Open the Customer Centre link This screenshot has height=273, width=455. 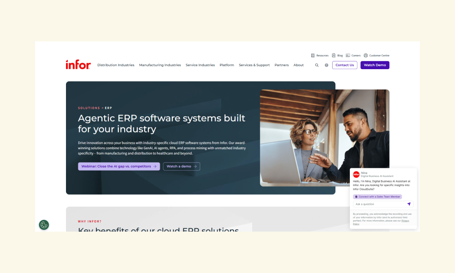(x=379, y=56)
